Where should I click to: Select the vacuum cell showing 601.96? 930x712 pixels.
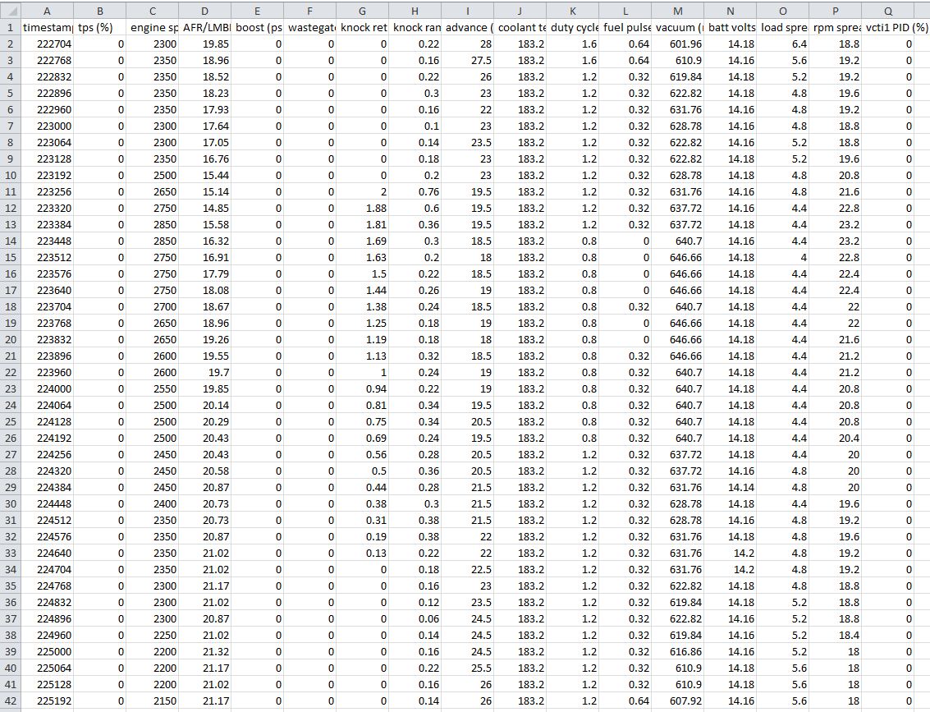coord(677,44)
